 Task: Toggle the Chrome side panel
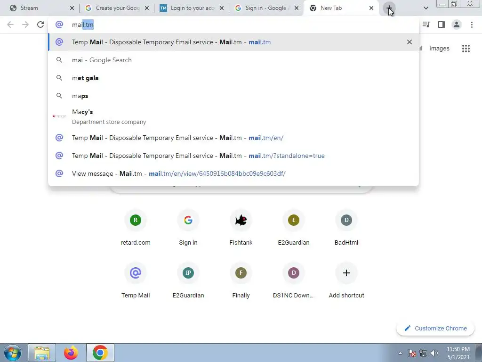click(x=442, y=25)
